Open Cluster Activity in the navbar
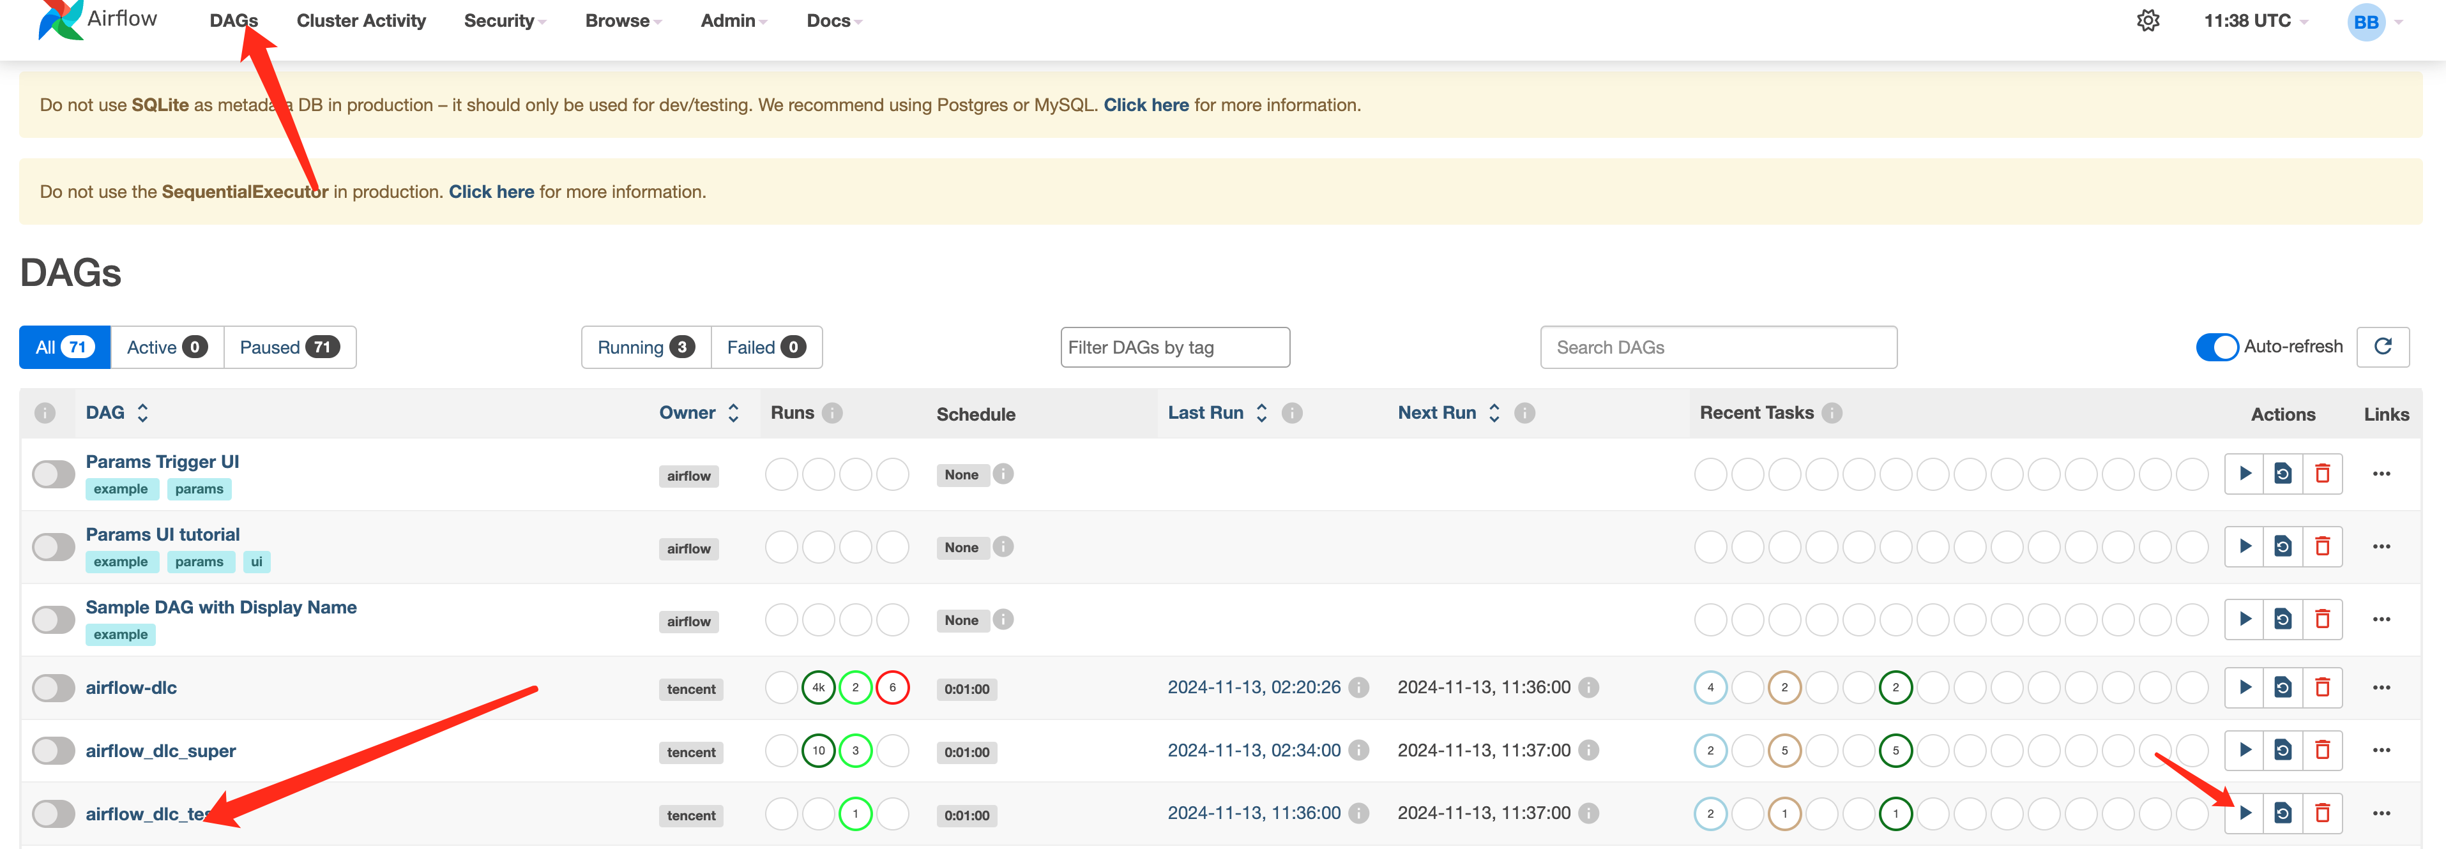Image resolution: width=2446 pixels, height=849 pixels. point(361,21)
